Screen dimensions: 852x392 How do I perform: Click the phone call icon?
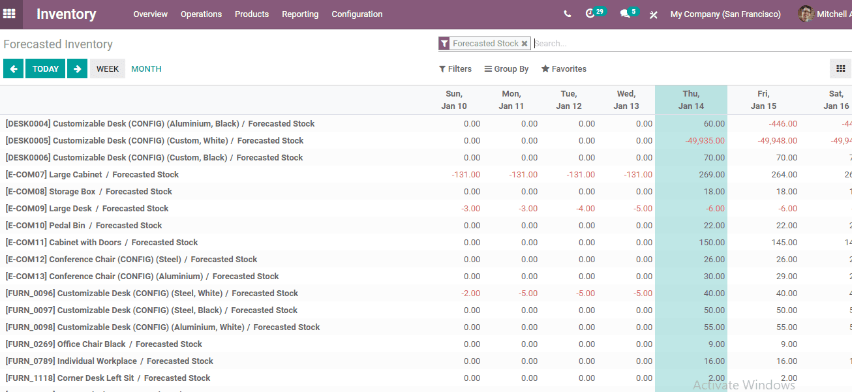[568, 14]
